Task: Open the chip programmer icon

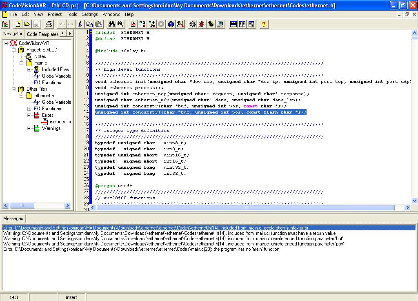Action: [211, 24]
